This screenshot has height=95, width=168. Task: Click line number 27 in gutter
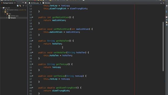[31, 50]
